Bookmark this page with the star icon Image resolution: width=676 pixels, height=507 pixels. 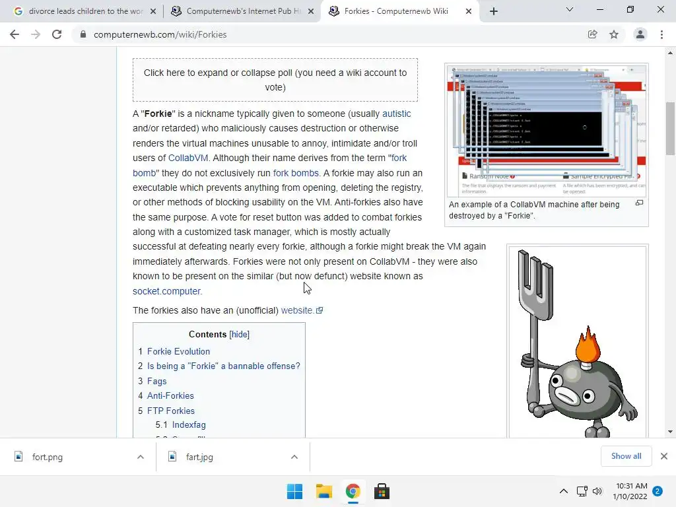[x=614, y=34]
